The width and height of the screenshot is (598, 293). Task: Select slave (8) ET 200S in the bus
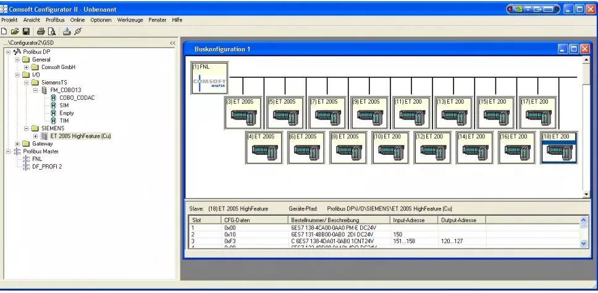(x=348, y=148)
